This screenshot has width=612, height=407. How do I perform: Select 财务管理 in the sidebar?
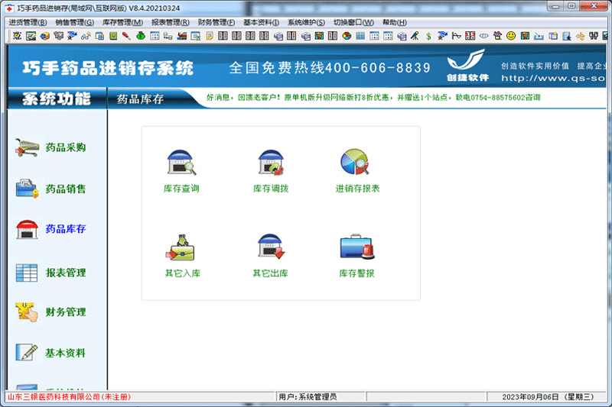50,312
